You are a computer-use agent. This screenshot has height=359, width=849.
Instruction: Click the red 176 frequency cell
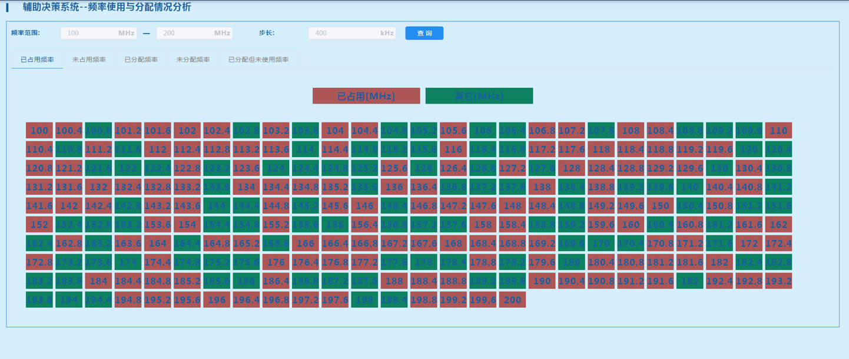(x=276, y=262)
